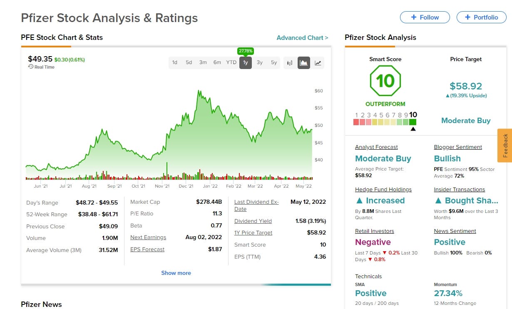Select the 5y time range
Screen dimensions: 512x309
274,62
